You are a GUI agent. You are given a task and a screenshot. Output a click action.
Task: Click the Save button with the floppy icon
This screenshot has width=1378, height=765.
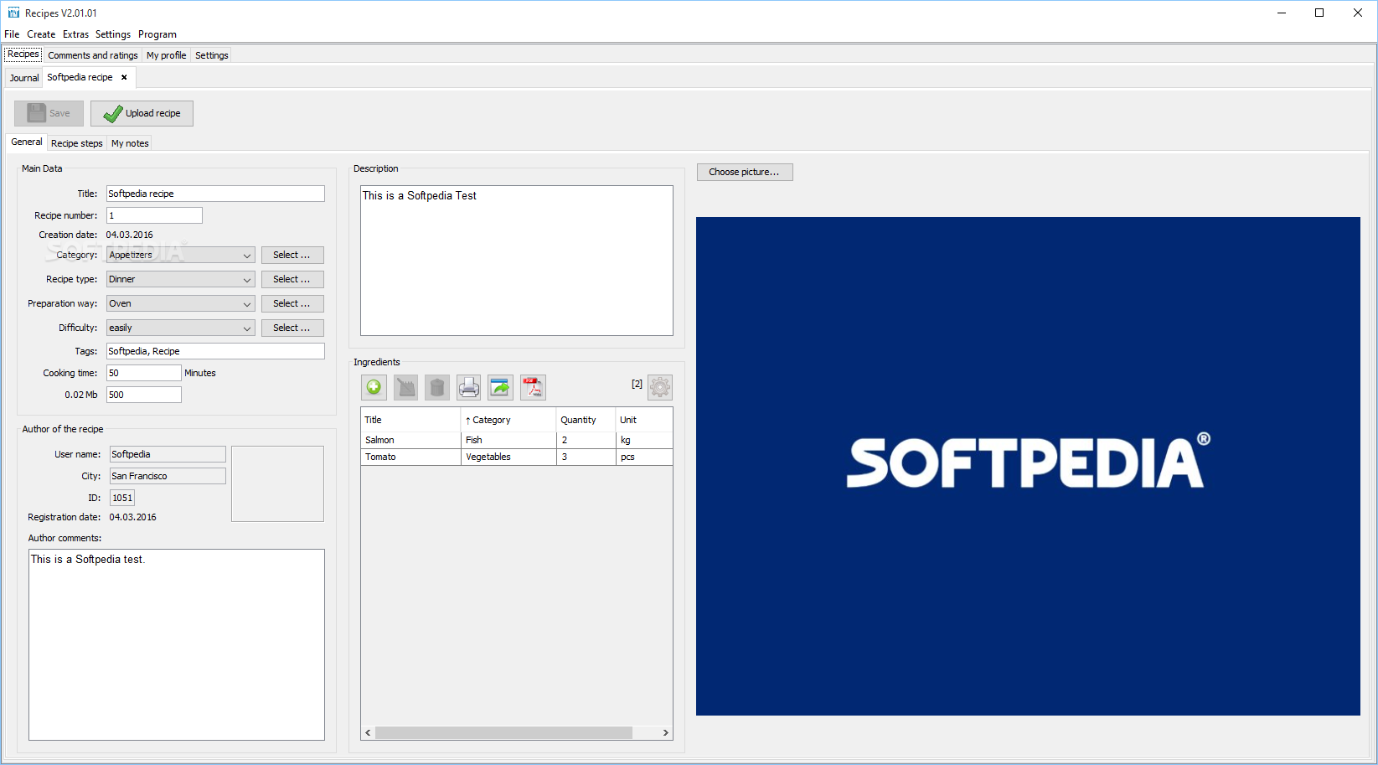click(49, 113)
